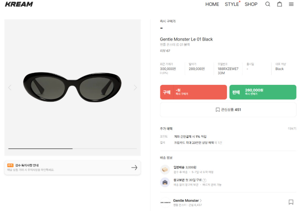Click the sunglasses product image
The image size is (302, 211).
pyautogui.click(x=73, y=87)
